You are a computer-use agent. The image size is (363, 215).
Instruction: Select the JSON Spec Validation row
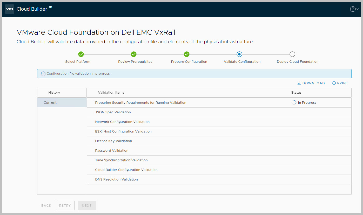pyautogui.click(x=113, y=112)
